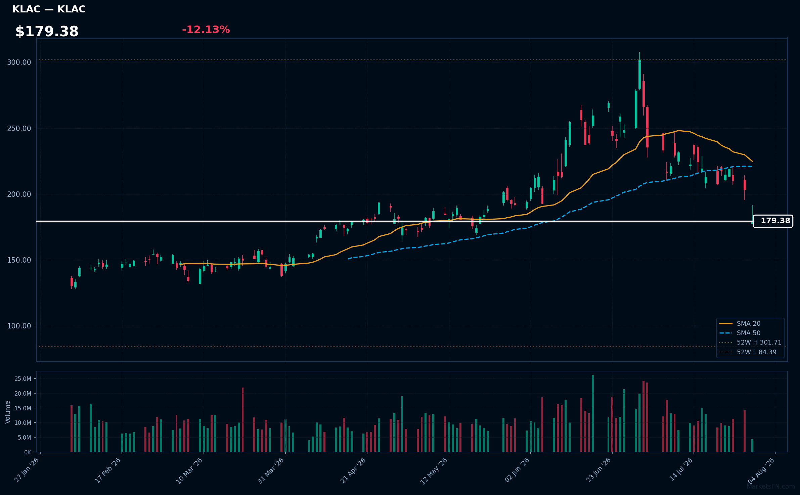Click the 21 Apr '26 date label

[353, 470]
